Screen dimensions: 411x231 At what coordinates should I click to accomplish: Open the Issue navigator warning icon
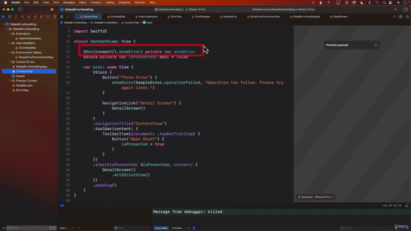click(x=29, y=17)
